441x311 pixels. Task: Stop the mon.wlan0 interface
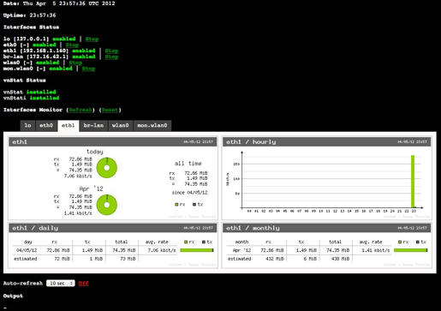click(88, 69)
